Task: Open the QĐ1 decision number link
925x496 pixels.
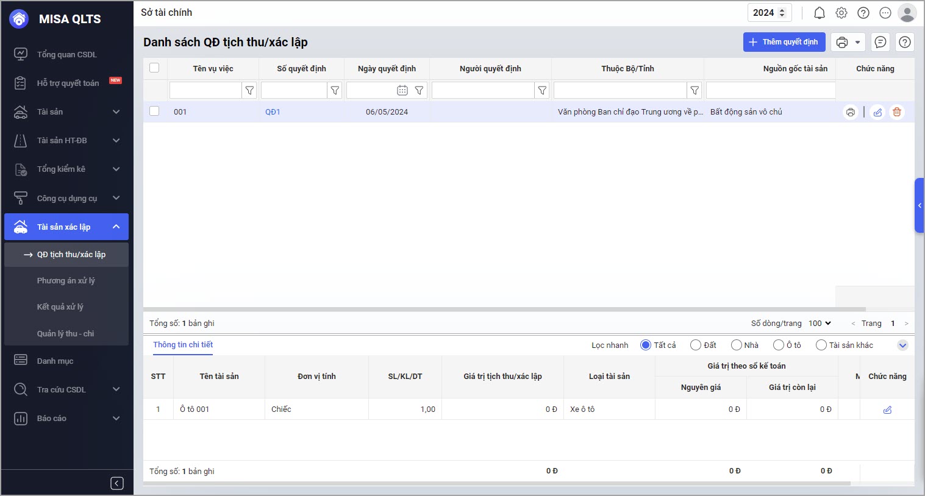Action: (x=273, y=112)
